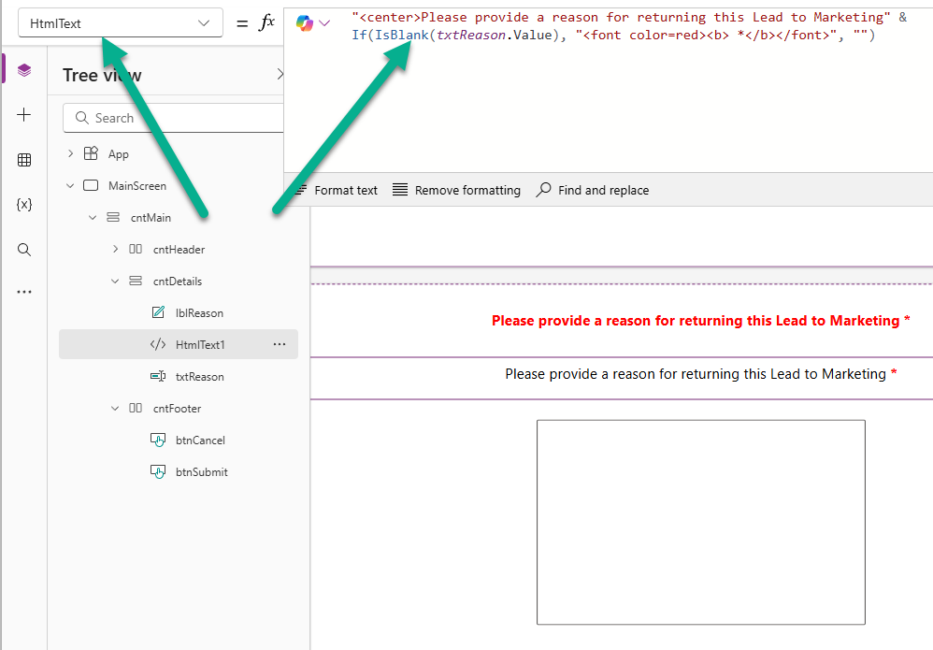The image size is (933, 650).
Task: Expand the App tree node
Action: [70, 153]
